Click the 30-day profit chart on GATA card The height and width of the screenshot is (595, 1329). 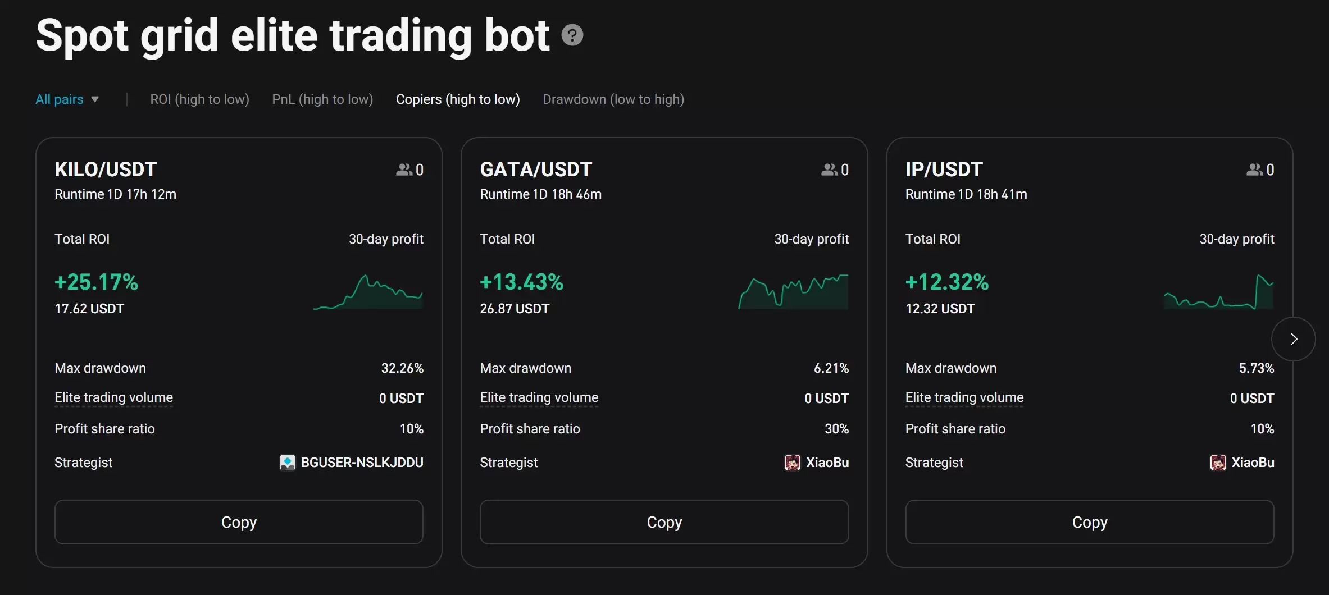[x=792, y=292]
